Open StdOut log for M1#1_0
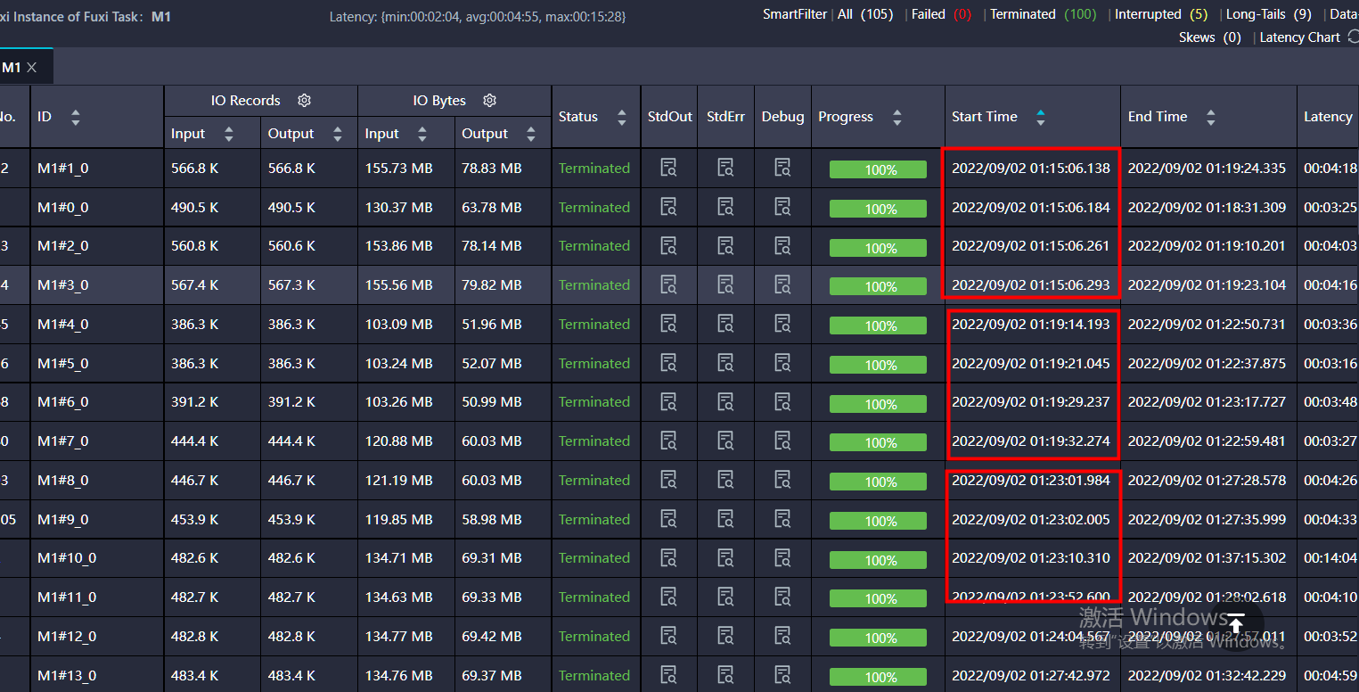 click(x=668, y=168)
